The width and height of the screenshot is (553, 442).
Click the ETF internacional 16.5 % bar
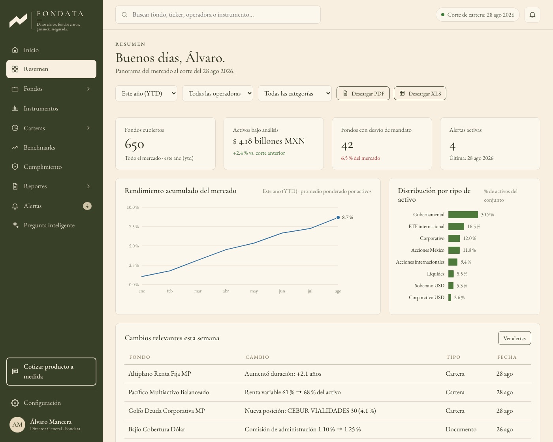(456, 227)
